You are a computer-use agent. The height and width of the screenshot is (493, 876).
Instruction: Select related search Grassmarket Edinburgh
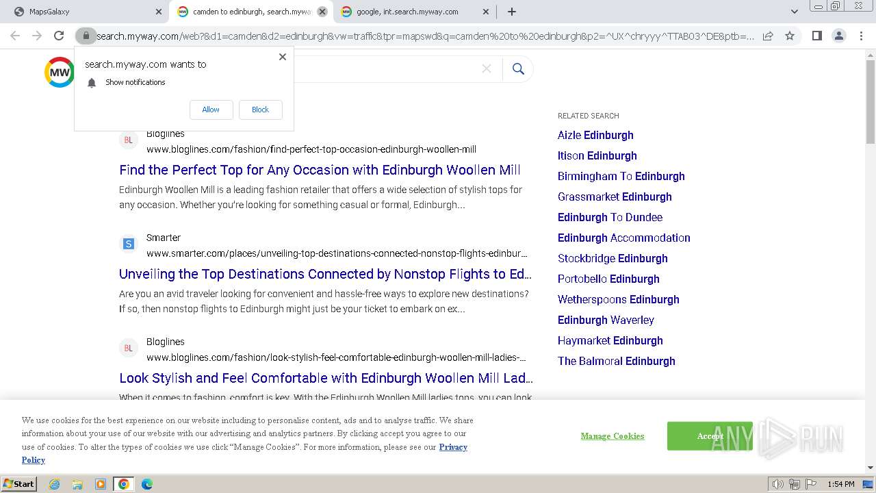[615, 197]
